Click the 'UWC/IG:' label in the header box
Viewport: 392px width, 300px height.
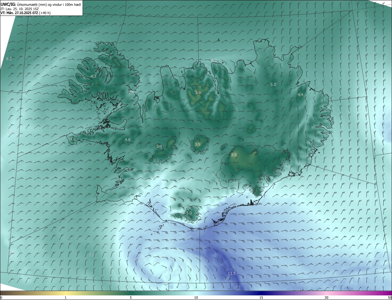(x=8, y=5)
